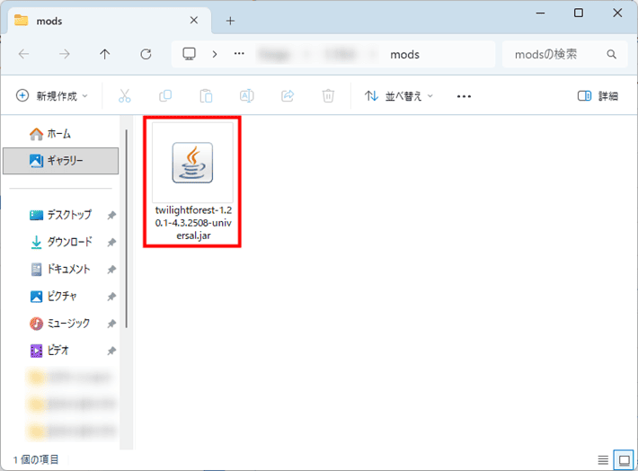The image size is (638, 471).
Task: Open the 並べ替え sort dropdown
Action: pos(399,96)
